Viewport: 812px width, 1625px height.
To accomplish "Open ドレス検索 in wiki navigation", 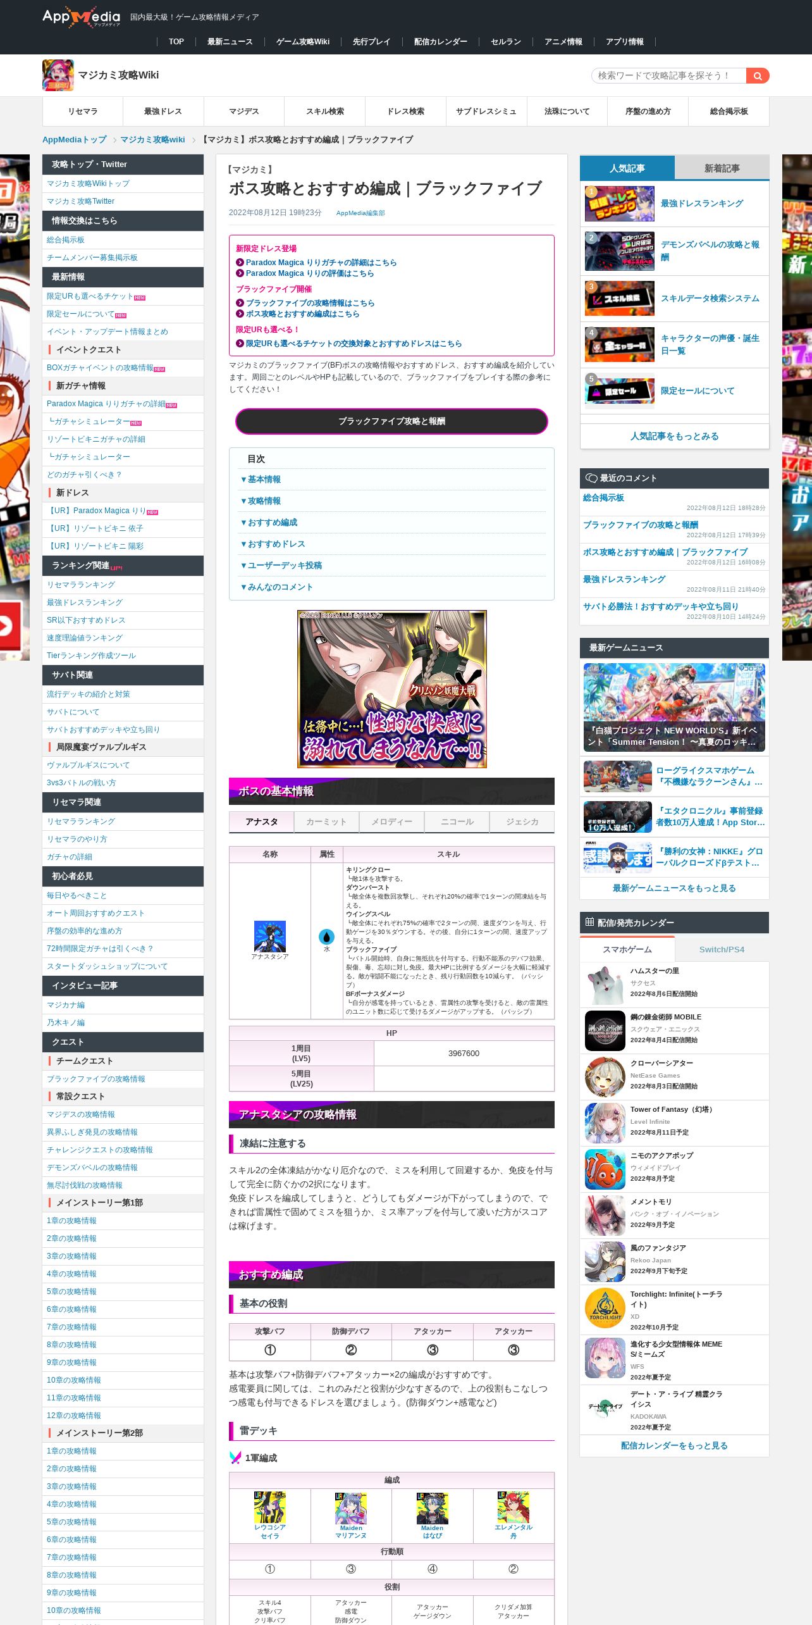I will (406, 111).
